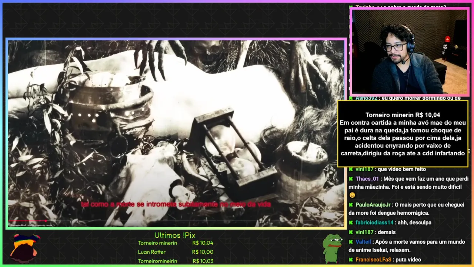Click the red video progress scrubber handle
This screenshot has height=267, width=474.
point(46,221)
